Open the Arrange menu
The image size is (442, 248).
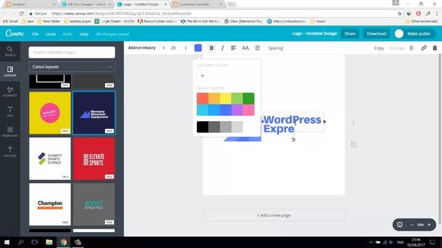point(397,48)
